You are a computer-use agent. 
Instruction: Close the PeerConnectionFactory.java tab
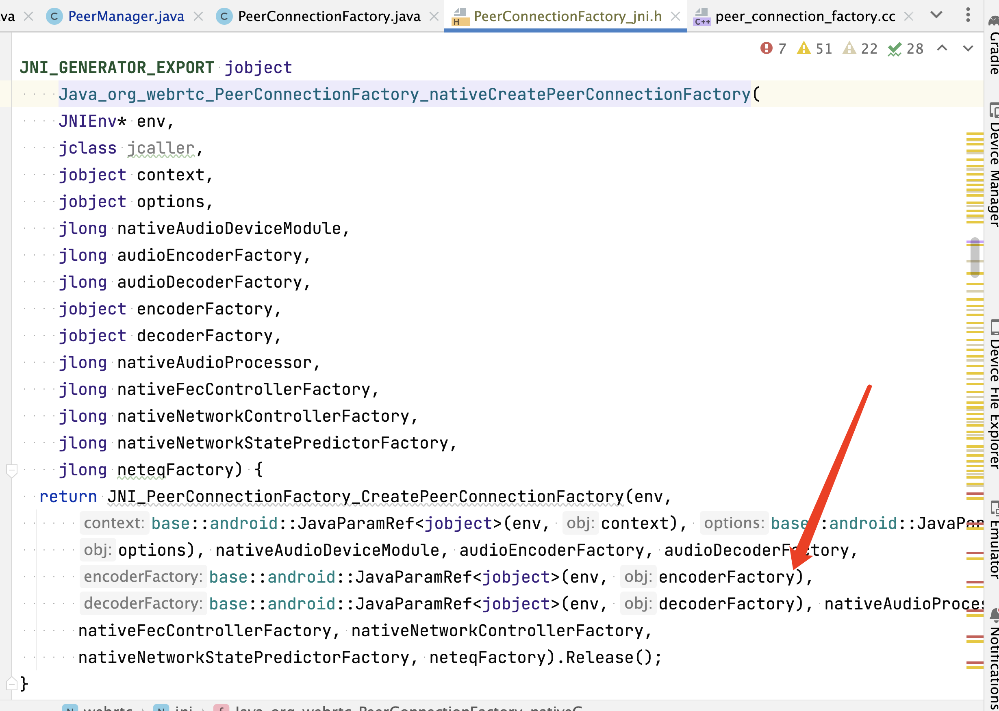(434, 17)
